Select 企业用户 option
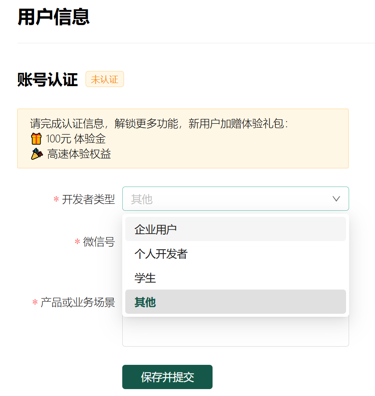The image size is (375, 396). pyautogui.click(x=235, y=229)
